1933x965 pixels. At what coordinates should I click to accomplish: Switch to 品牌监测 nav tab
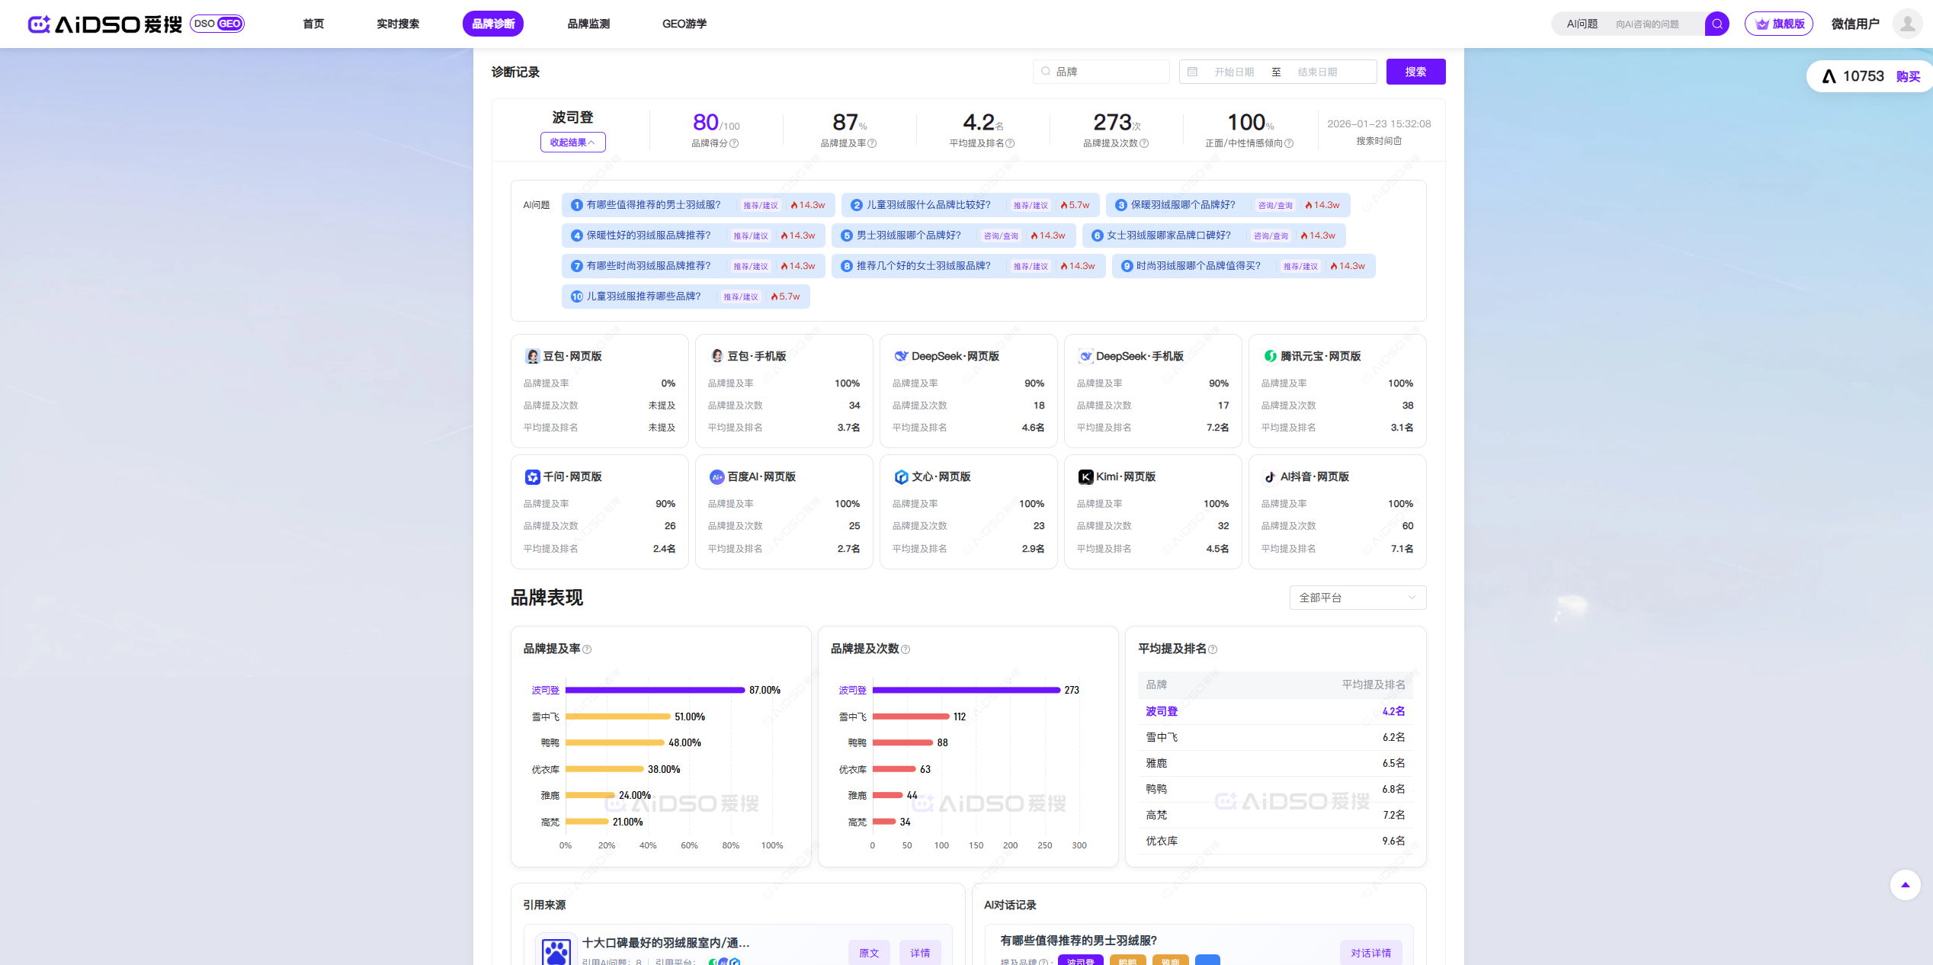(588, 24)
